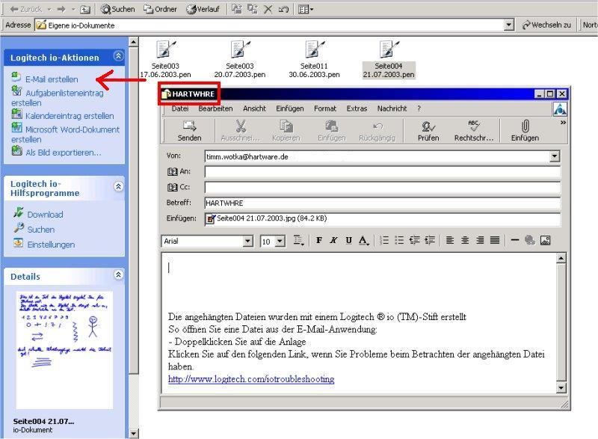Open the Einfügen menu in the menu bar
This screenshot has width=598, height=439.
(290, 108)
